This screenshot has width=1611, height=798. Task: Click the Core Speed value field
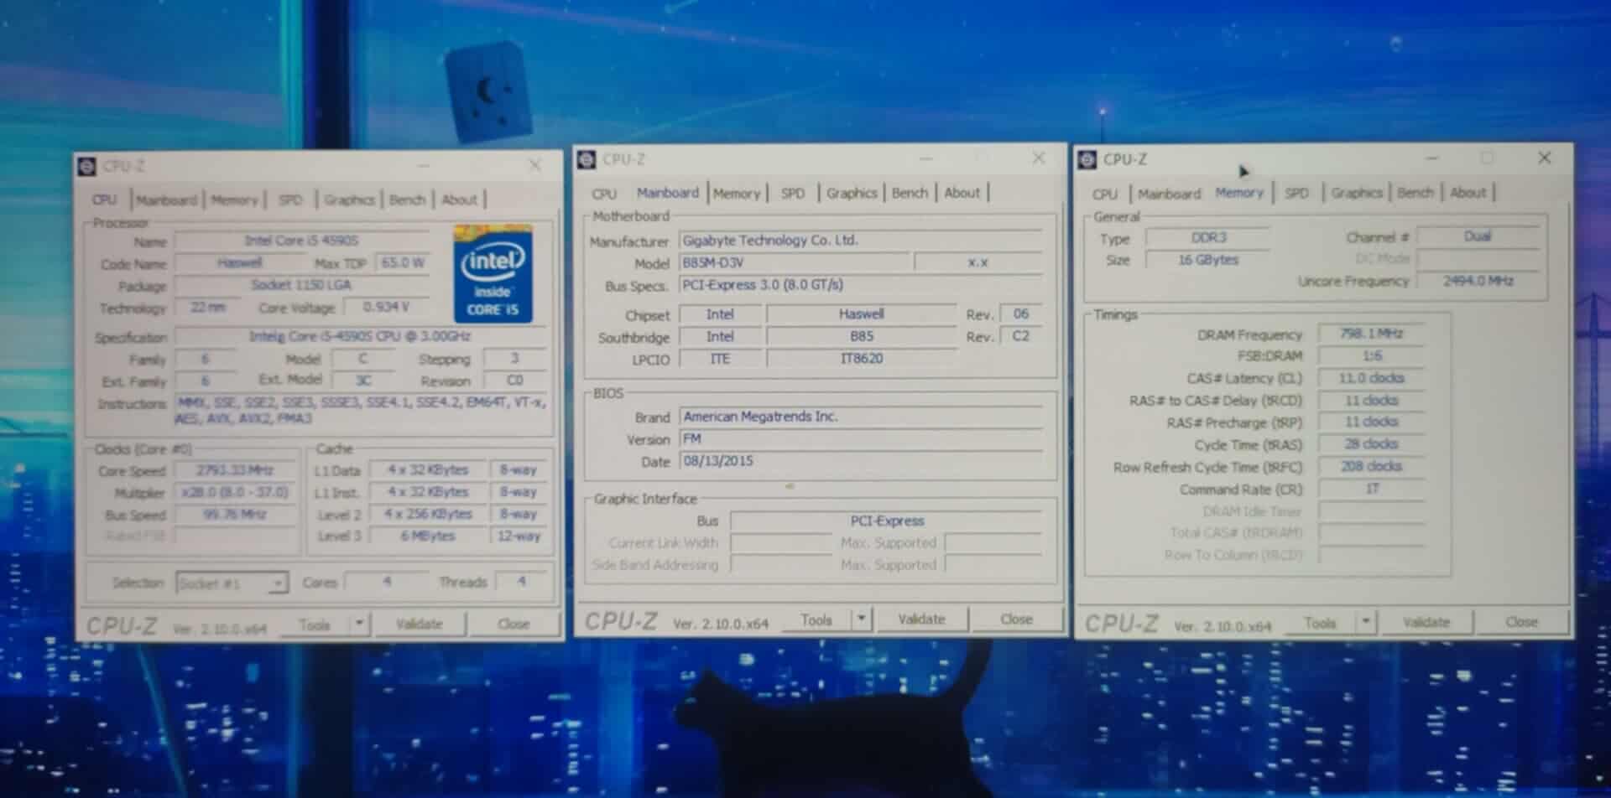point(235,470)
